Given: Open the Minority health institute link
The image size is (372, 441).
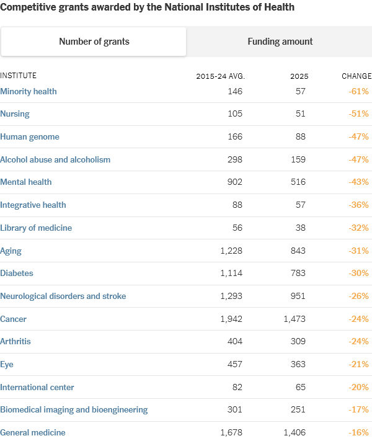Looking at the screenshot, I should tap(29, 91).
